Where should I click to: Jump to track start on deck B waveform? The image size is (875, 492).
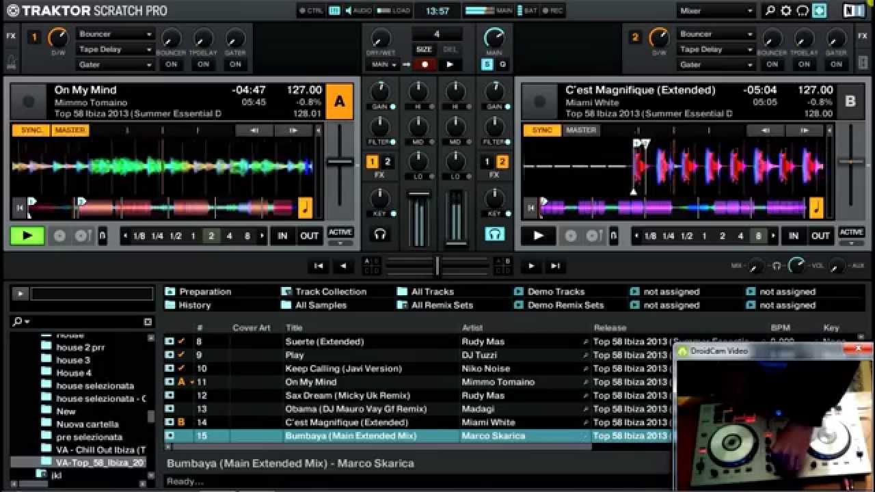click(530, 207)
